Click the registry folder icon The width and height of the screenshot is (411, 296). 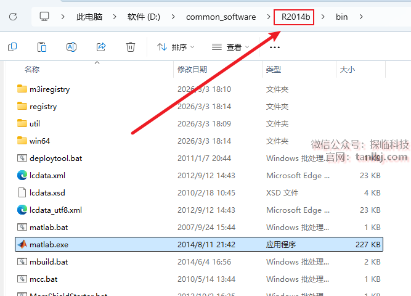pos(22,106)
